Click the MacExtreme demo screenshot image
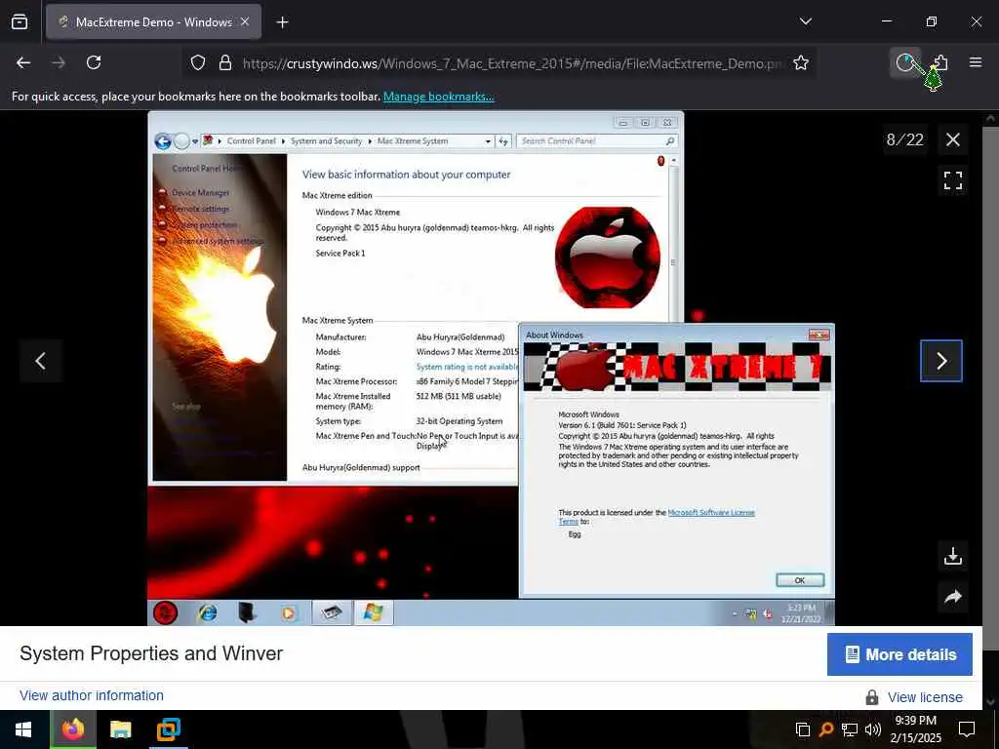Image resolution: width=999 pixels, height=749 pixels. click(x=491, y=368)
